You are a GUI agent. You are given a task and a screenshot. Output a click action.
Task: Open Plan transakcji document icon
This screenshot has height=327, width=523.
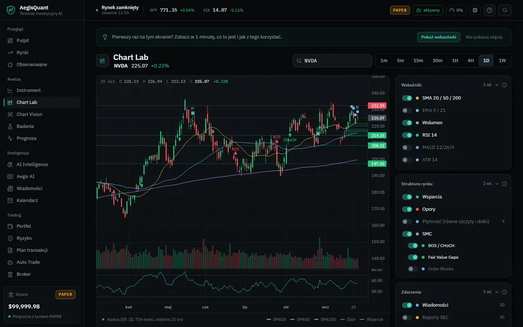[x=10, y=250]
